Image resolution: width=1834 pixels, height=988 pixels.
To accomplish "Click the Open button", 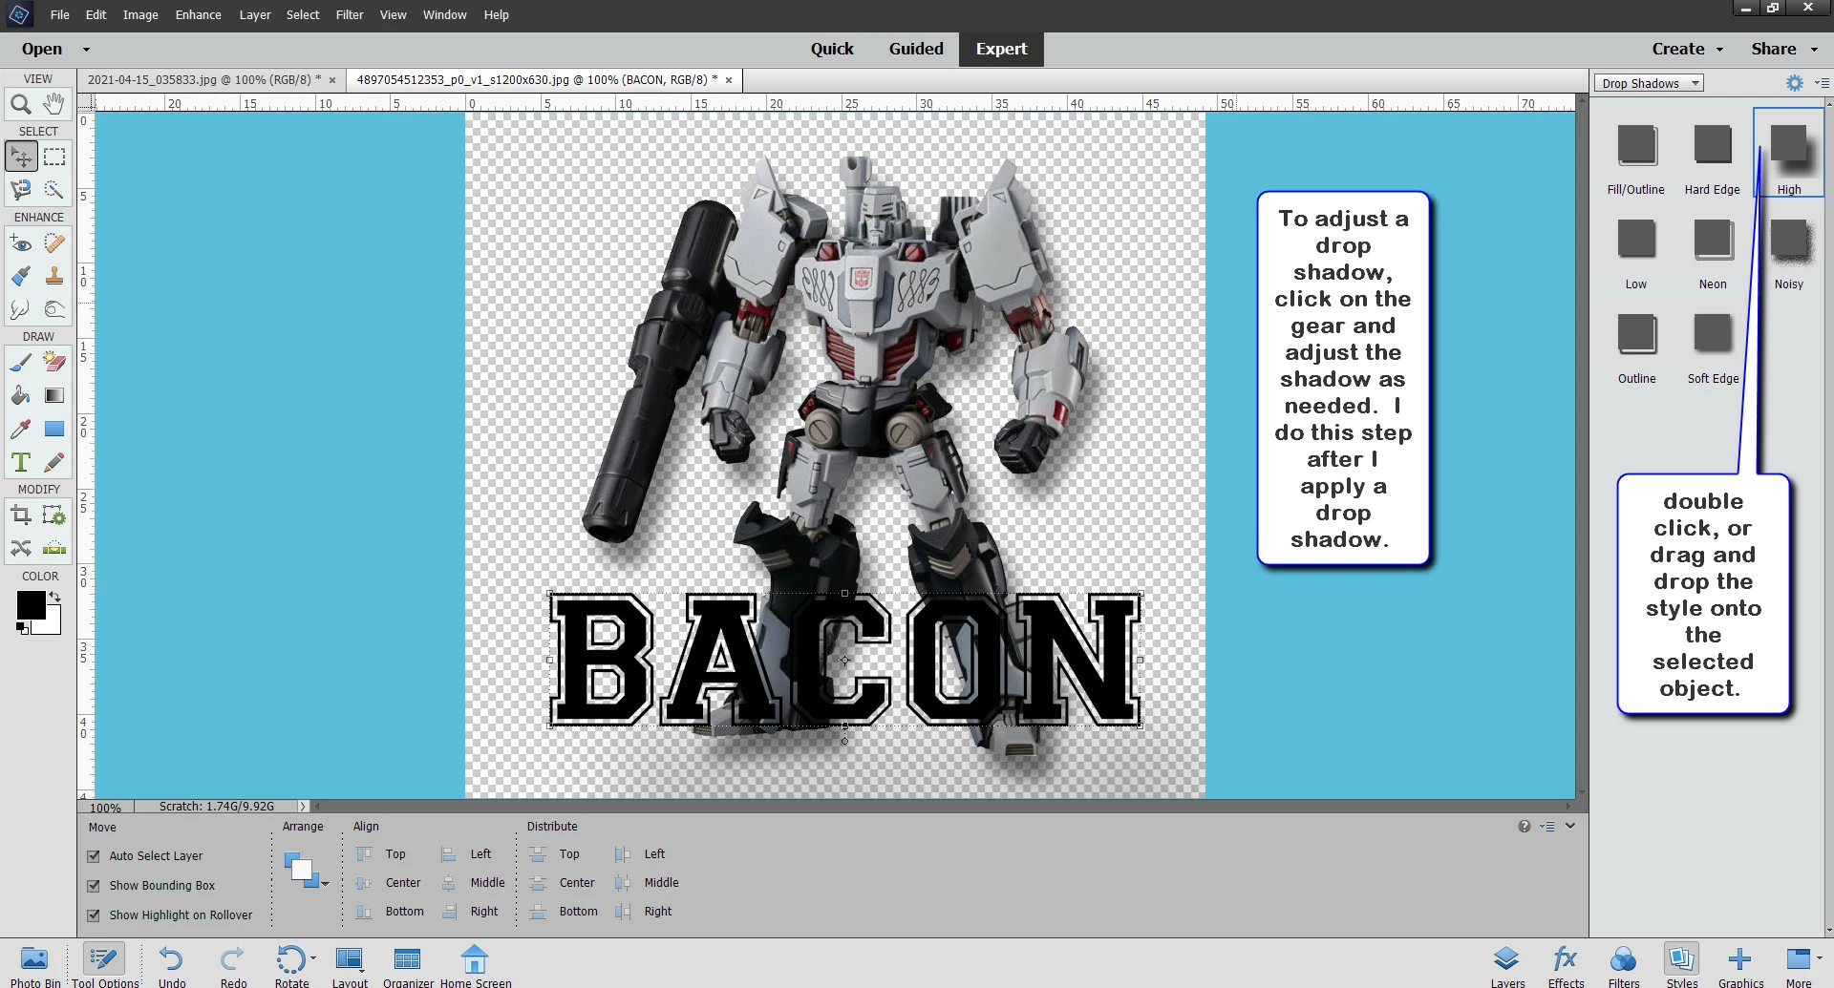I will (42, 50).
